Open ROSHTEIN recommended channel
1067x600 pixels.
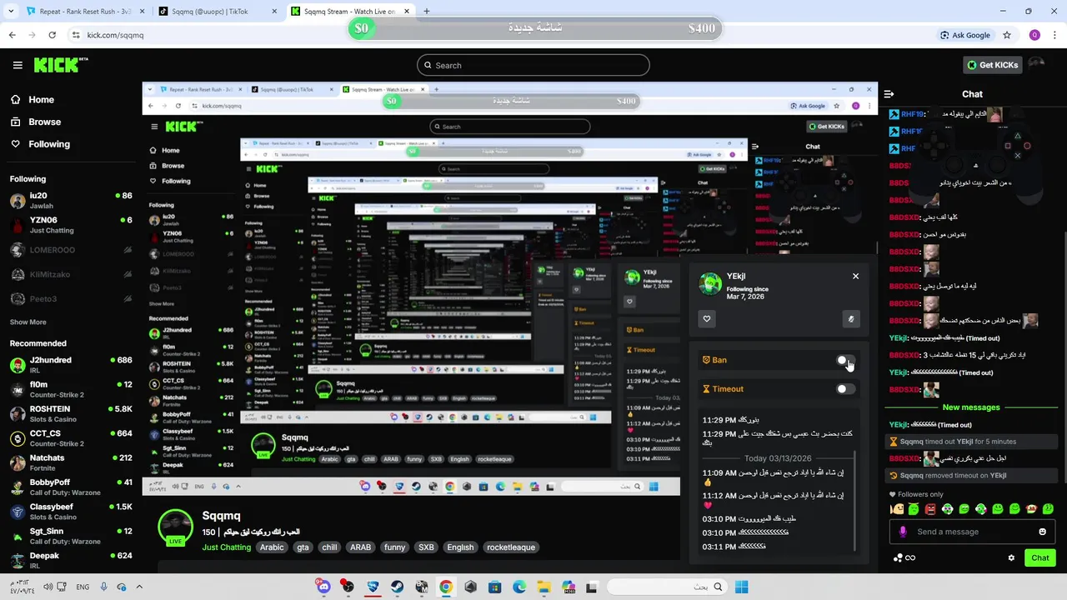point(70,414)
